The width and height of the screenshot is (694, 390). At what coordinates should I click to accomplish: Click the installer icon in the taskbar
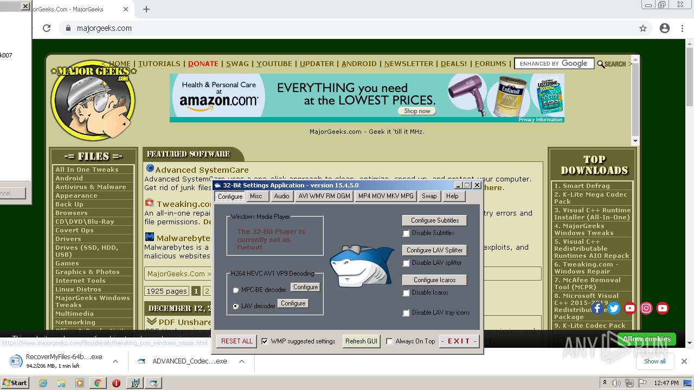tap(134, 383)
